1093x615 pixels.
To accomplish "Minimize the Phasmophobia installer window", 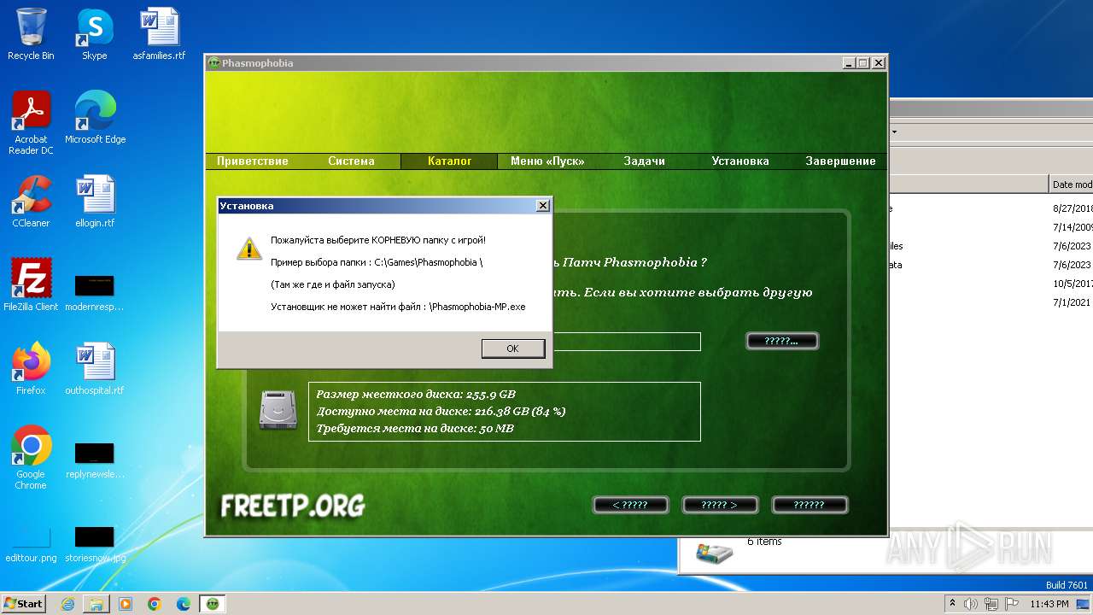I will click(x=848, y=63).
